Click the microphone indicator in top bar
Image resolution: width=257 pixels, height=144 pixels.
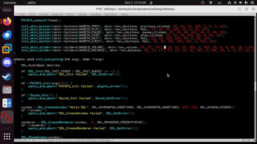click(246, 3)
